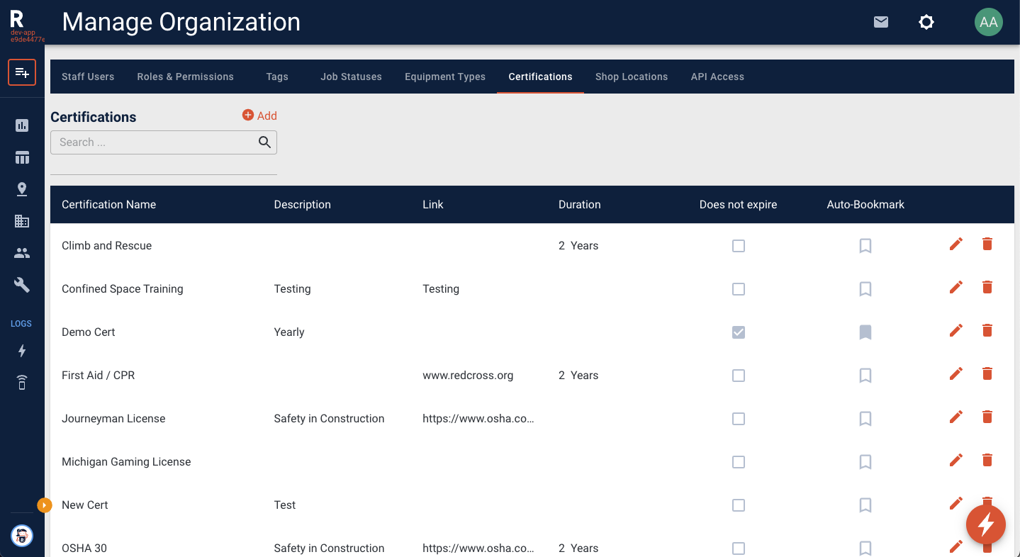Open the map location pin in sidebar
Image resolution: width=1020 pixels, height=557 pixels.
(22, 189)
